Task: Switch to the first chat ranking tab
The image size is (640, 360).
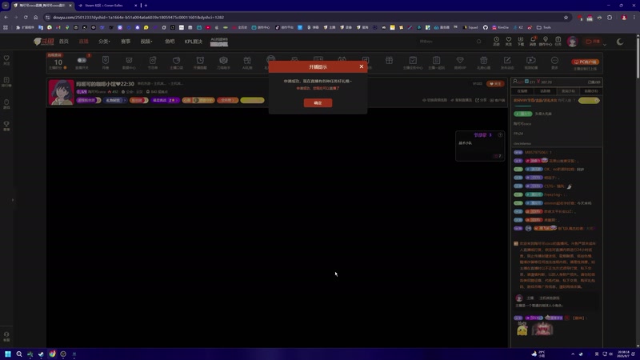Action: click(522, 91)
